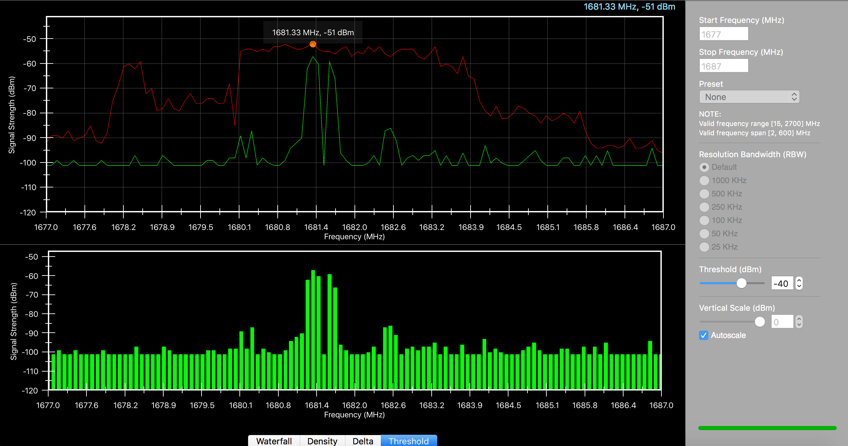Click the orange peak marker on the spectrum

[x=313, y=44]
